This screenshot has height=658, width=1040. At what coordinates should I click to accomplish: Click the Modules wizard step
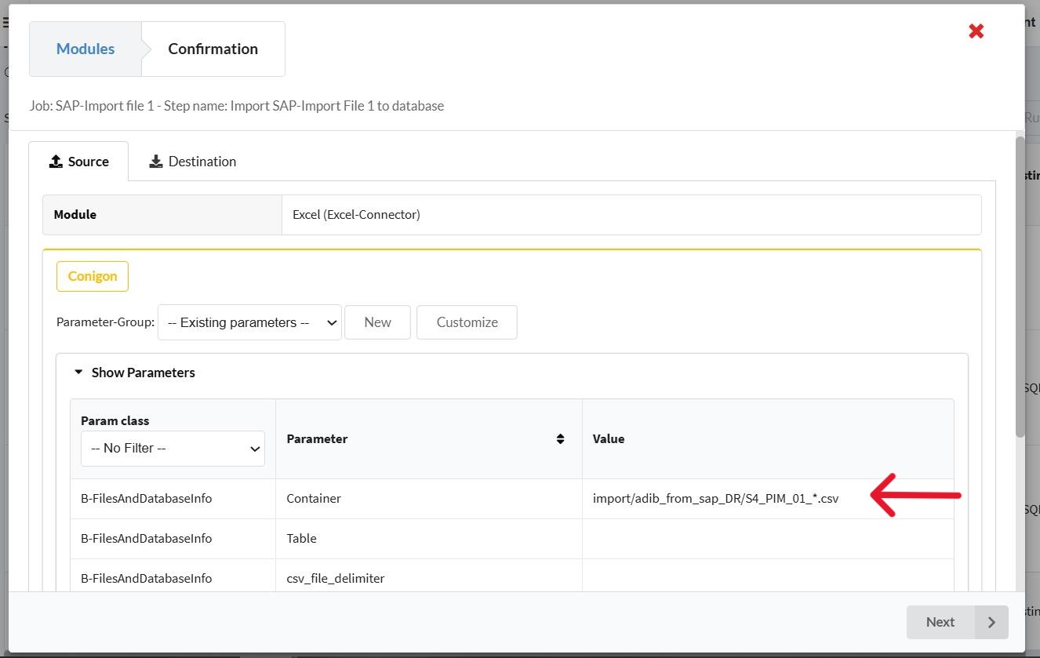(x=85, y=49)
